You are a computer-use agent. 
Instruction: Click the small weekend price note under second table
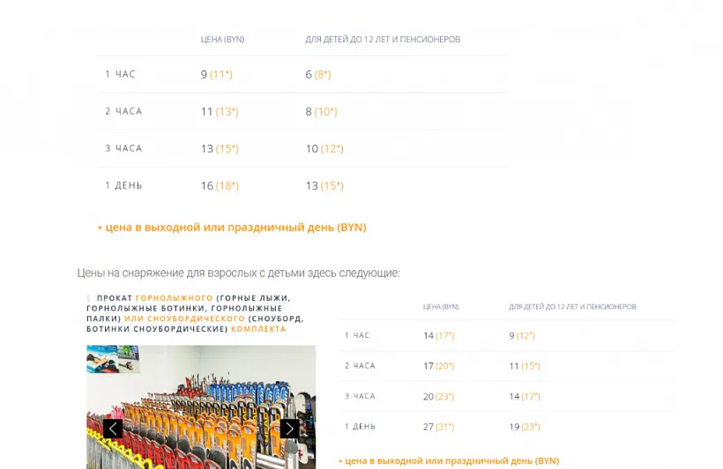[449, 460]
